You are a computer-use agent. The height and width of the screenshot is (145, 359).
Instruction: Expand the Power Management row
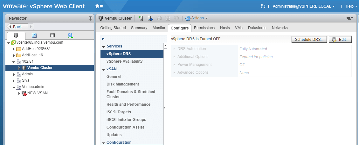click(x=175, y=65)
